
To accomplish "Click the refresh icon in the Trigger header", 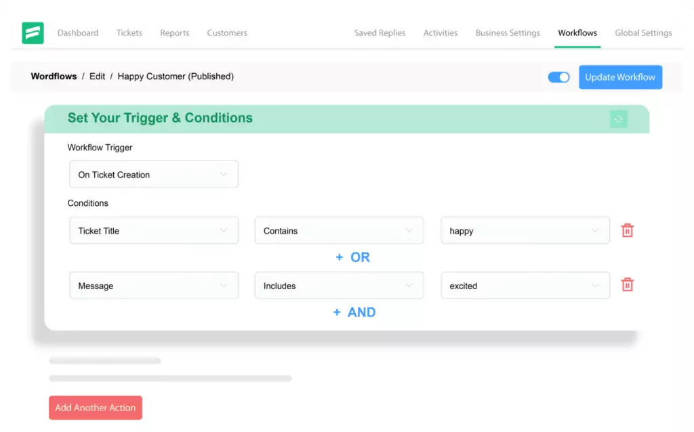I will (618, 119).
